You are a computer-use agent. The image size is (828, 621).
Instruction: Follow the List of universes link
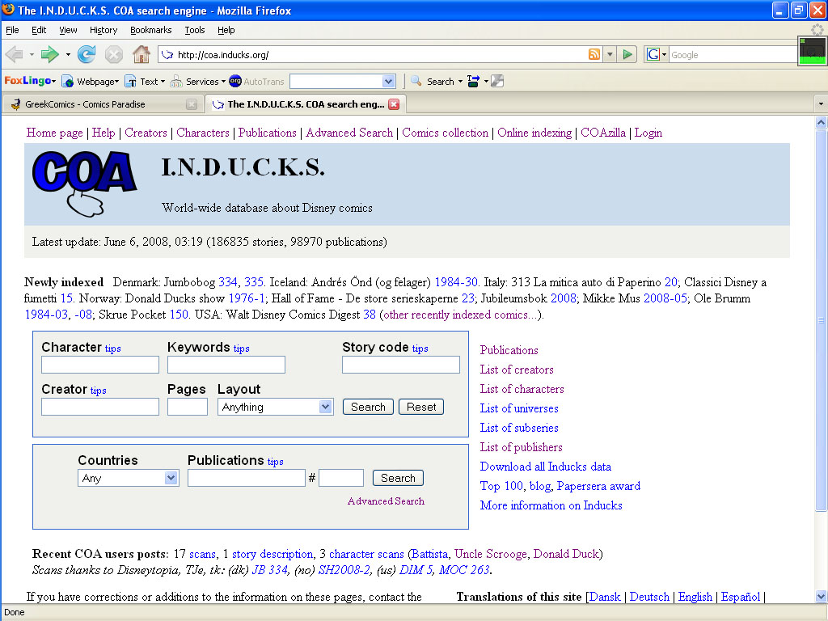pyautogui.click(x=519, y=408)
